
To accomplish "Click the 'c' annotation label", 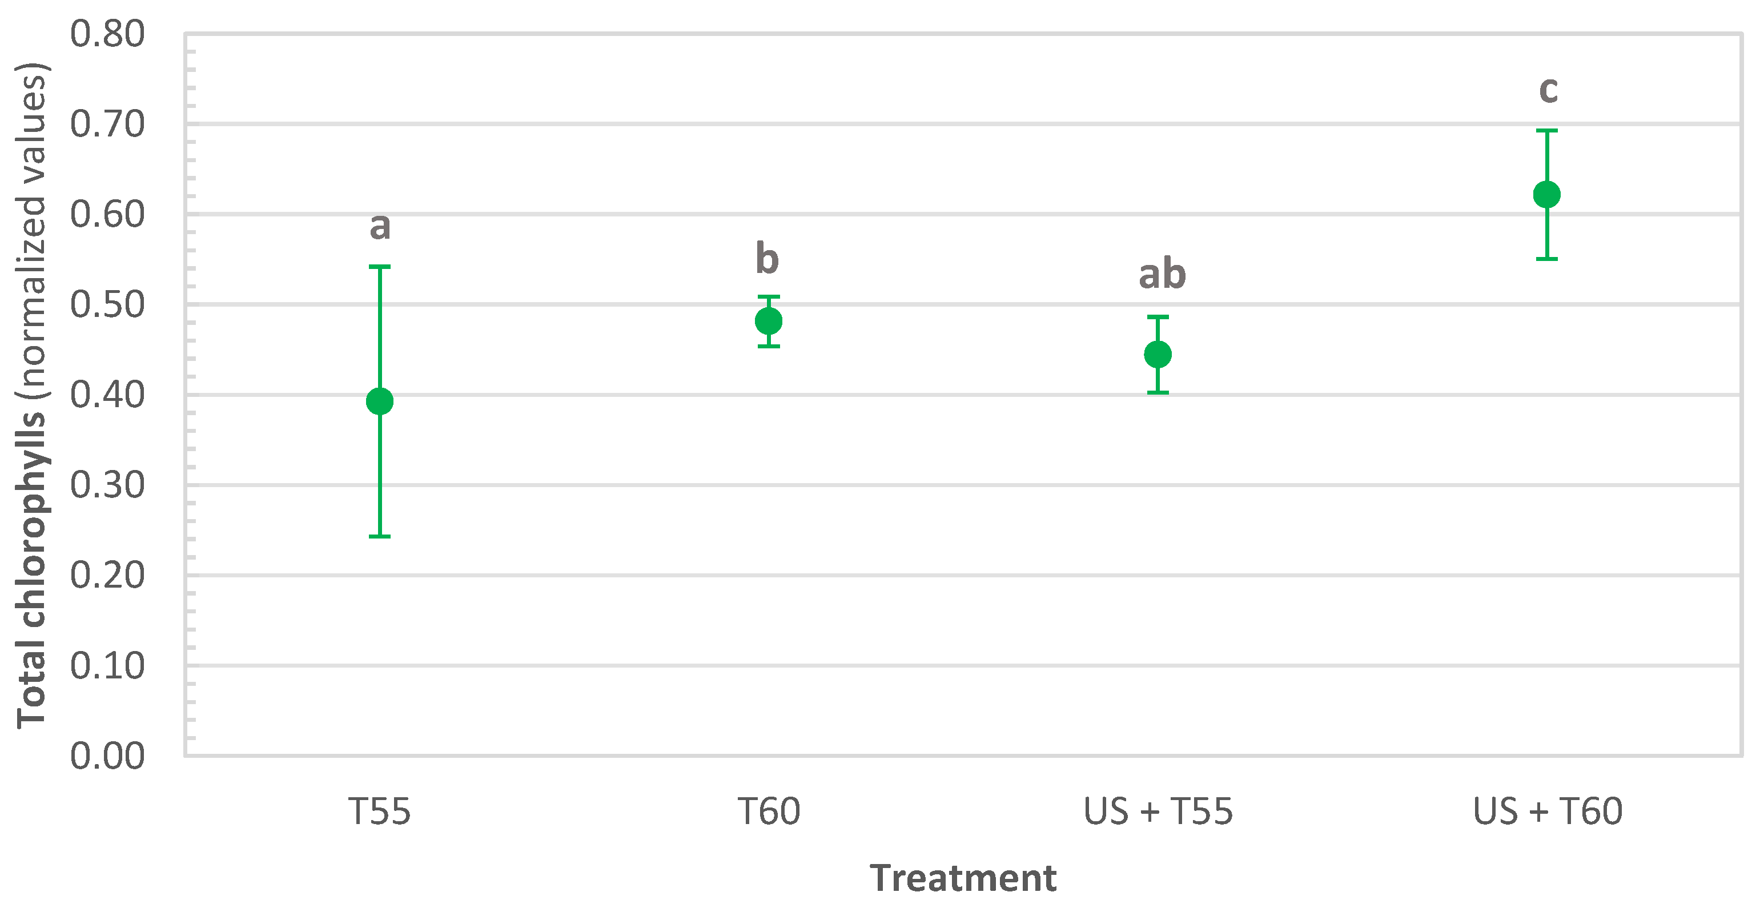I will click(x=1548, y=90).
